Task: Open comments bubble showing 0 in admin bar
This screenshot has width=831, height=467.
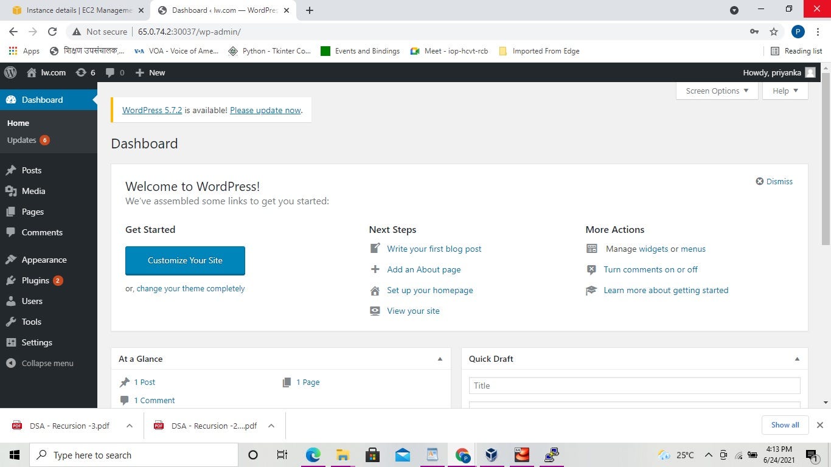Action: (115, 72)
